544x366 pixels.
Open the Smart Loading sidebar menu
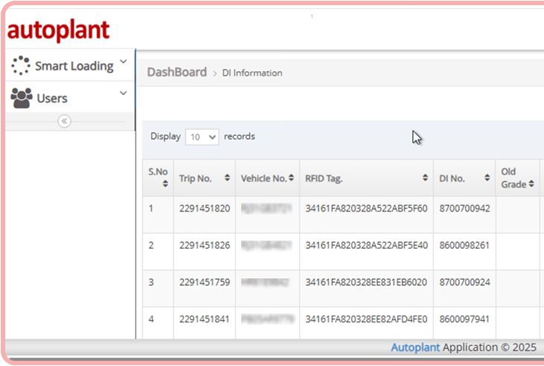click(74, 66)
